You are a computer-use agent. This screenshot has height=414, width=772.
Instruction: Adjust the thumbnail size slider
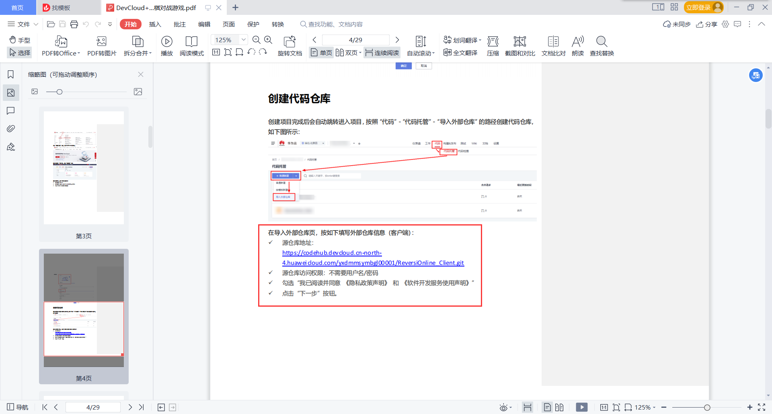point(60,92)
